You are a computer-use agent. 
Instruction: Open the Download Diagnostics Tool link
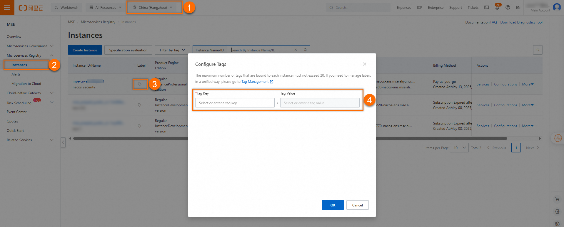tap(521, 22)
